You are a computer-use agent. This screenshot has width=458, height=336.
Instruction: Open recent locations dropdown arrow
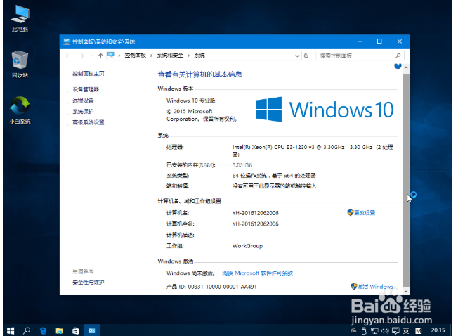91,56
